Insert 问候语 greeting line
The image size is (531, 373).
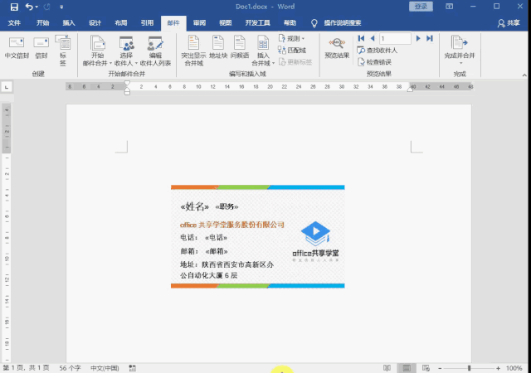tap(240, 47)
